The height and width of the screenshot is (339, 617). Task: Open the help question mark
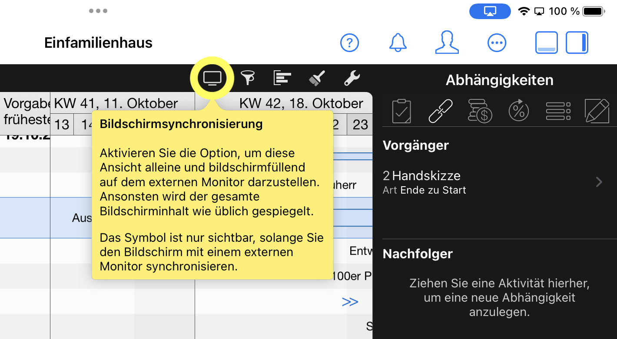click(349, 43)
